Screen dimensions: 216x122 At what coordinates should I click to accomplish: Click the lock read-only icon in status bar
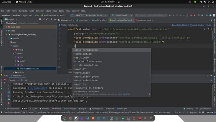point(200,113)
